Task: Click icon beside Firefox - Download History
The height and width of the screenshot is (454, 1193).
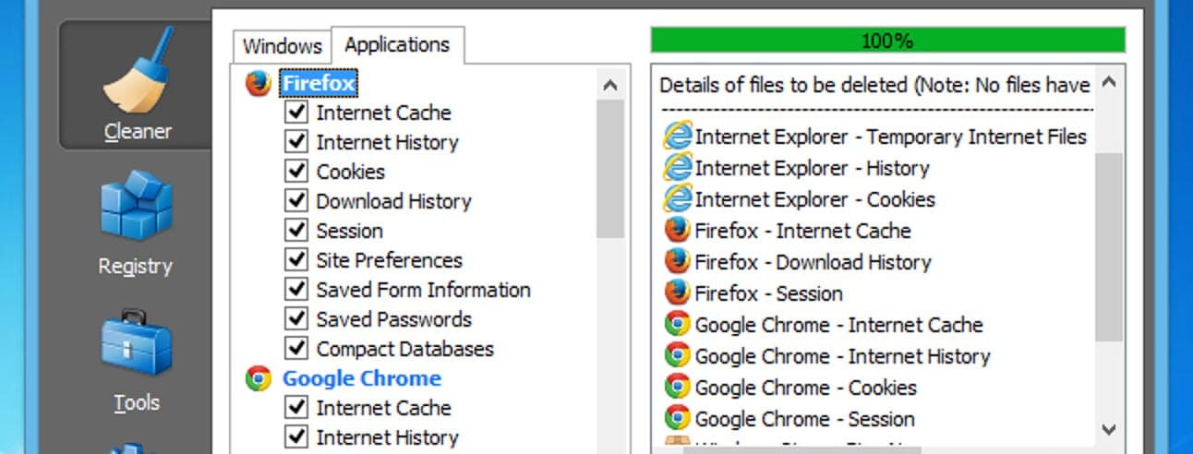Action: tap(678, 262)
